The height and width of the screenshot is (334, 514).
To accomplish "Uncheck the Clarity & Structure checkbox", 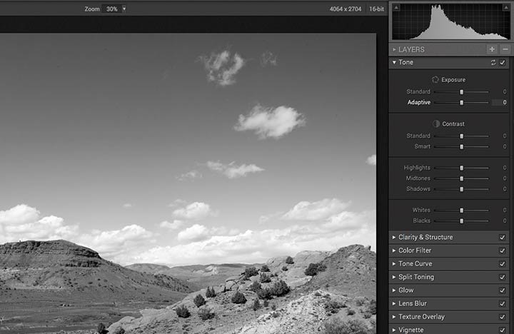I will point(502,238).
